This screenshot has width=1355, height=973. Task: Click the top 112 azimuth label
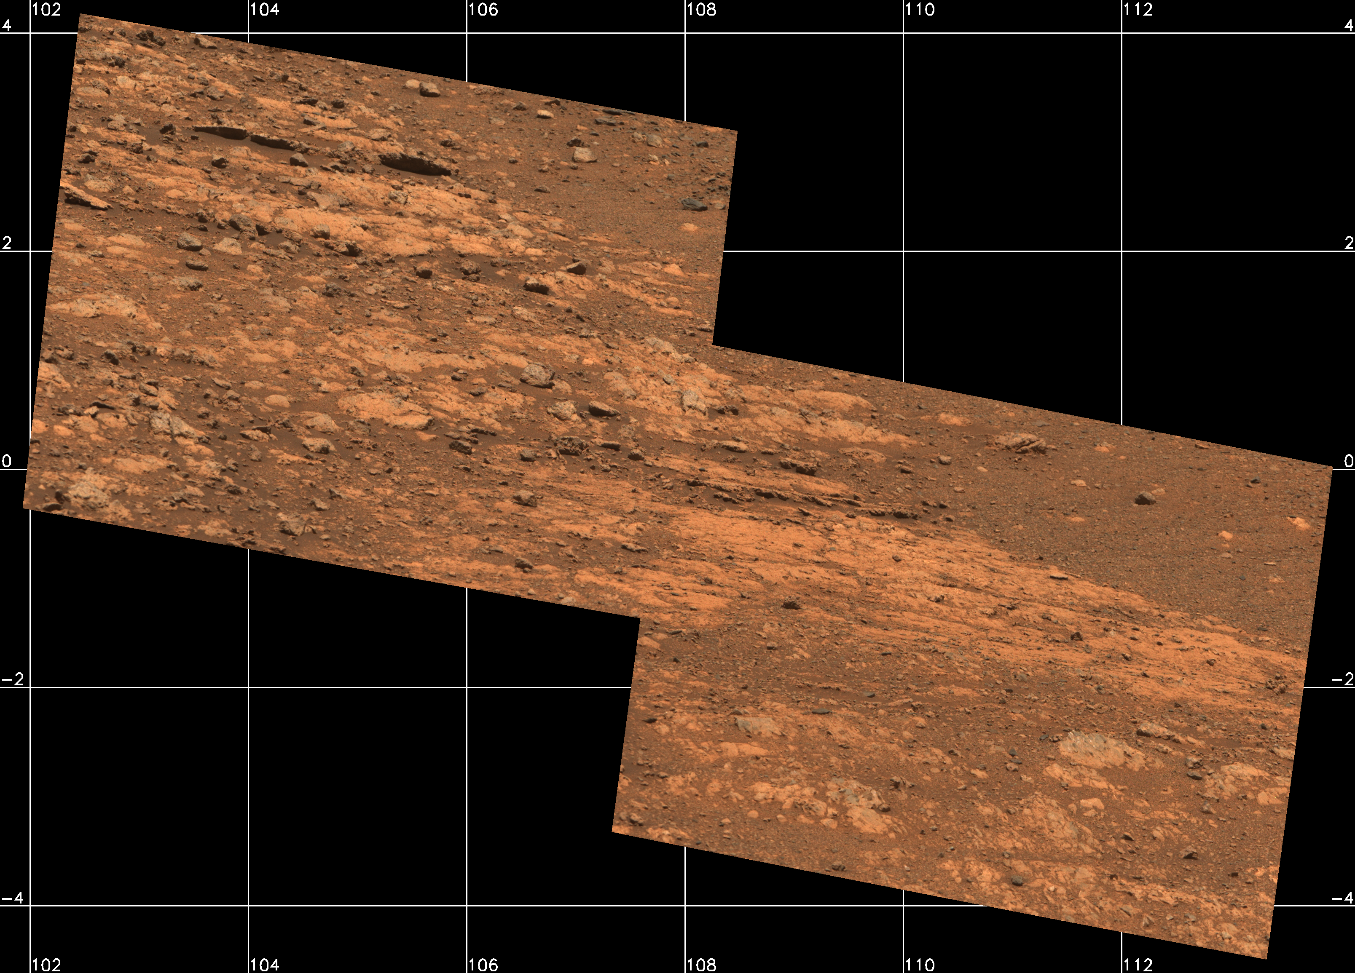coord(1138,10)
